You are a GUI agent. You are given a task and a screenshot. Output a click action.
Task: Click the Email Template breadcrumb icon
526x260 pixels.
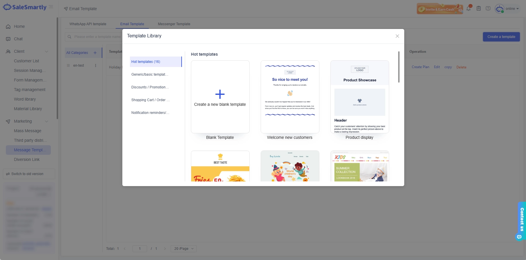click(66, 9)
